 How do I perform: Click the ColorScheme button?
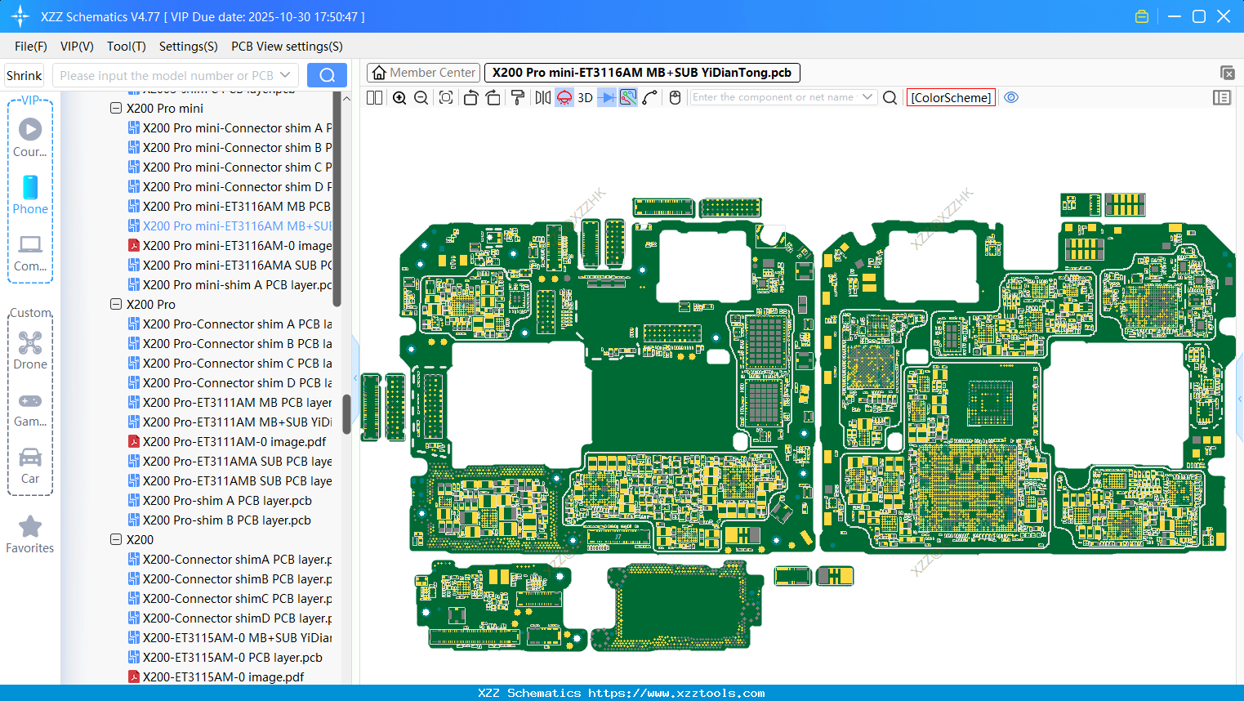951,97
